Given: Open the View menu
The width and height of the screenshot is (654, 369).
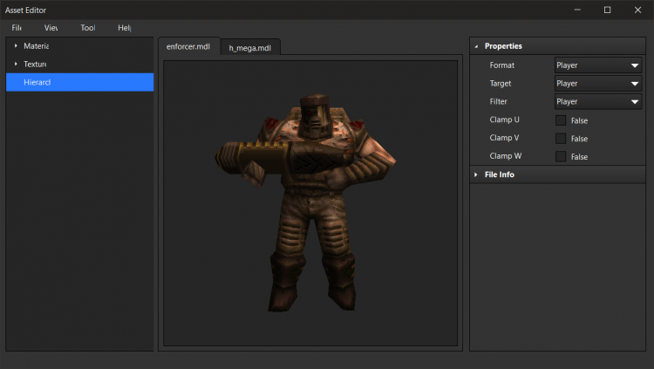Looking at the screenshot, I should click(51, 28).
